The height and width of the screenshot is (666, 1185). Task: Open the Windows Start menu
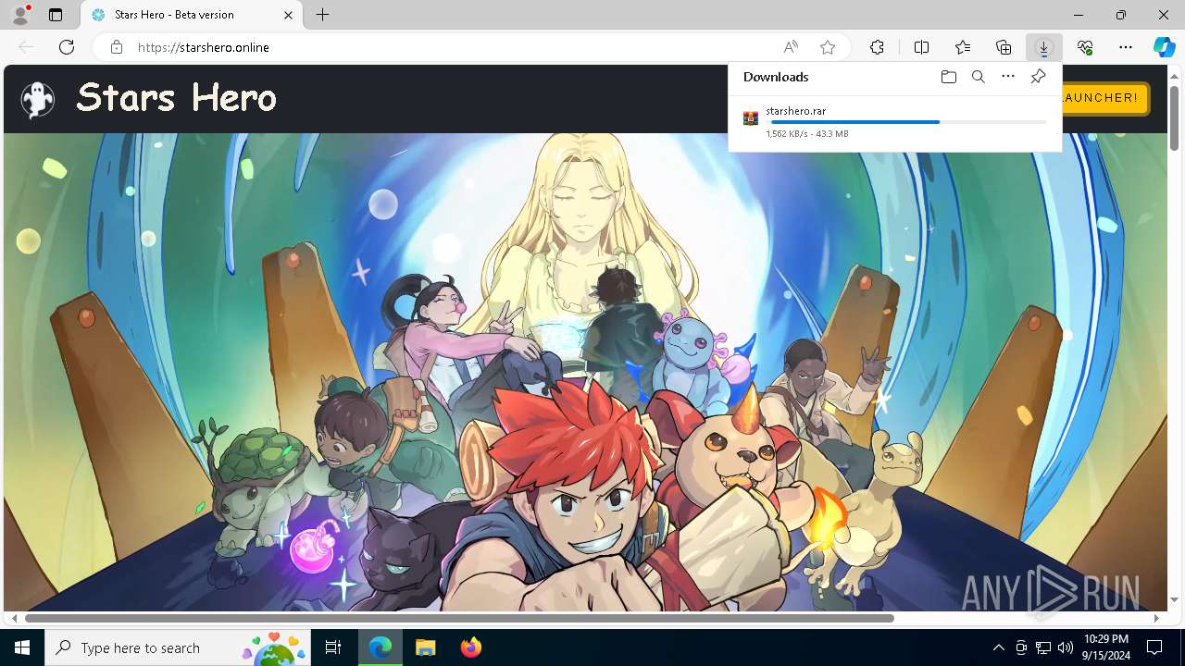click(x=22, y=647)
